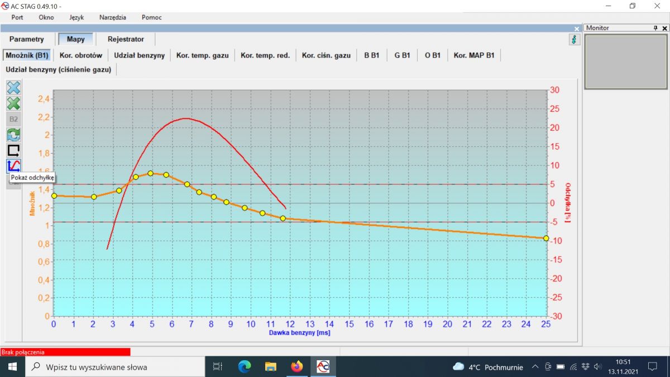Open Microsoft Edge from the taskbar
670x377 pixels.
click(245, 367)
